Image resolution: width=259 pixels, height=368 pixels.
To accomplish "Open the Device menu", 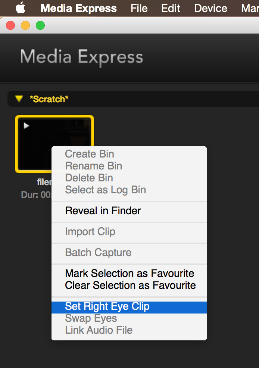I will tap(211, 9).
